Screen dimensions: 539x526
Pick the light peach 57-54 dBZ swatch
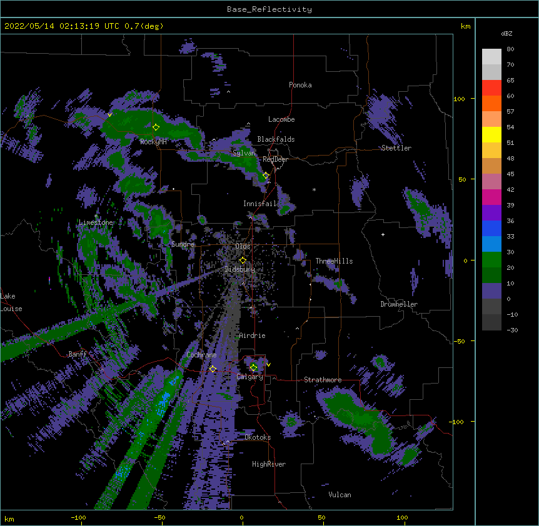click(491, 119)
